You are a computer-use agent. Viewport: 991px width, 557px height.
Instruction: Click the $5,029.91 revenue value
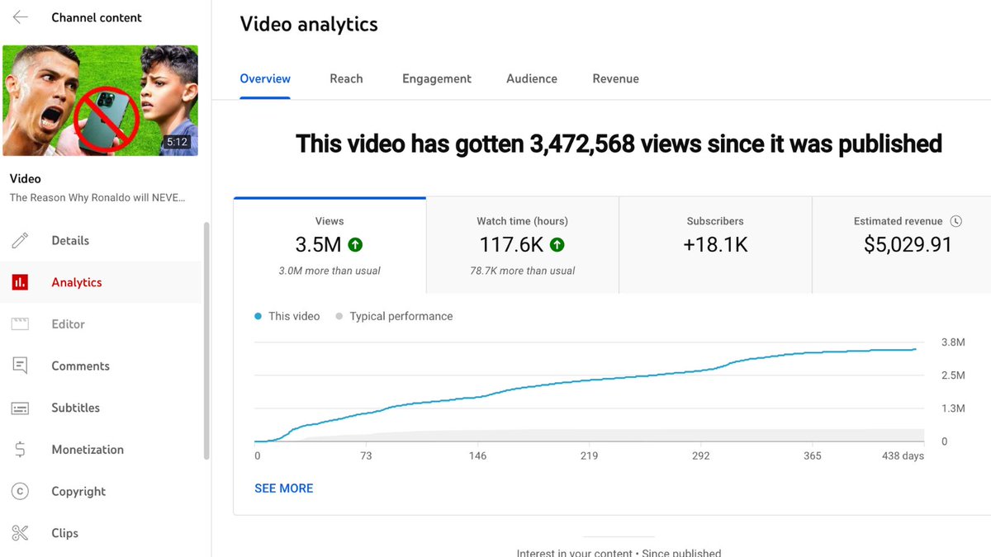(x=908, y=245)
